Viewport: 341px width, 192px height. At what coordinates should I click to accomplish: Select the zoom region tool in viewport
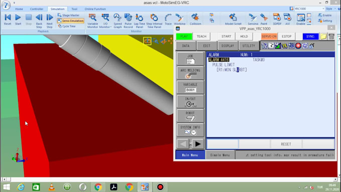155,41
